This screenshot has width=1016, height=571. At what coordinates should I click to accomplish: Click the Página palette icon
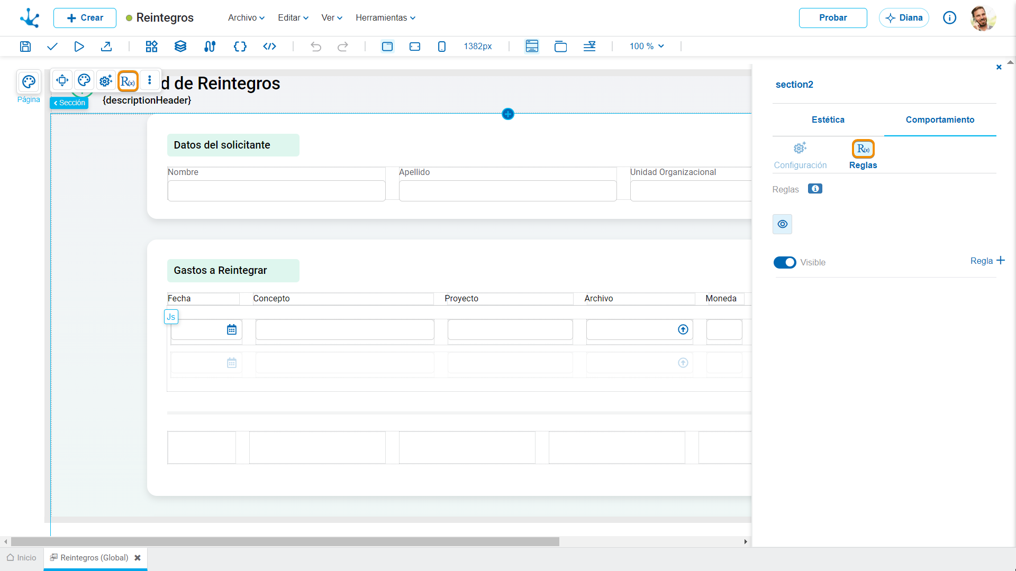tap(29, 82)
